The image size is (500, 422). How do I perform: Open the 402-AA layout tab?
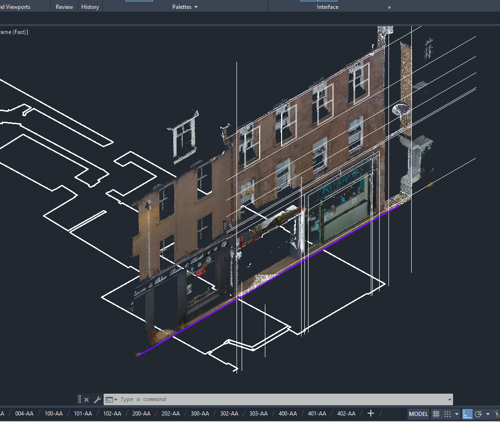(346, 413)
